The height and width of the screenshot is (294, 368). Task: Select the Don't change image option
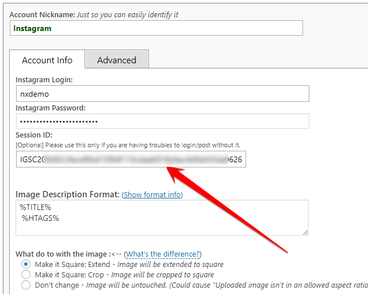click(x=26, y=285)
